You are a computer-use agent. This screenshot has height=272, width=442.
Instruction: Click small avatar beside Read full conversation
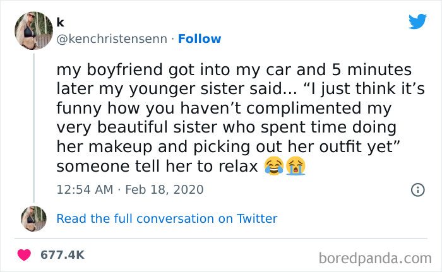click(33, 218)
